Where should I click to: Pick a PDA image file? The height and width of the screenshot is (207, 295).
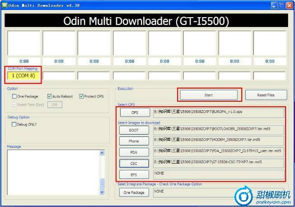pyautogui.click(x=134, y=152)
